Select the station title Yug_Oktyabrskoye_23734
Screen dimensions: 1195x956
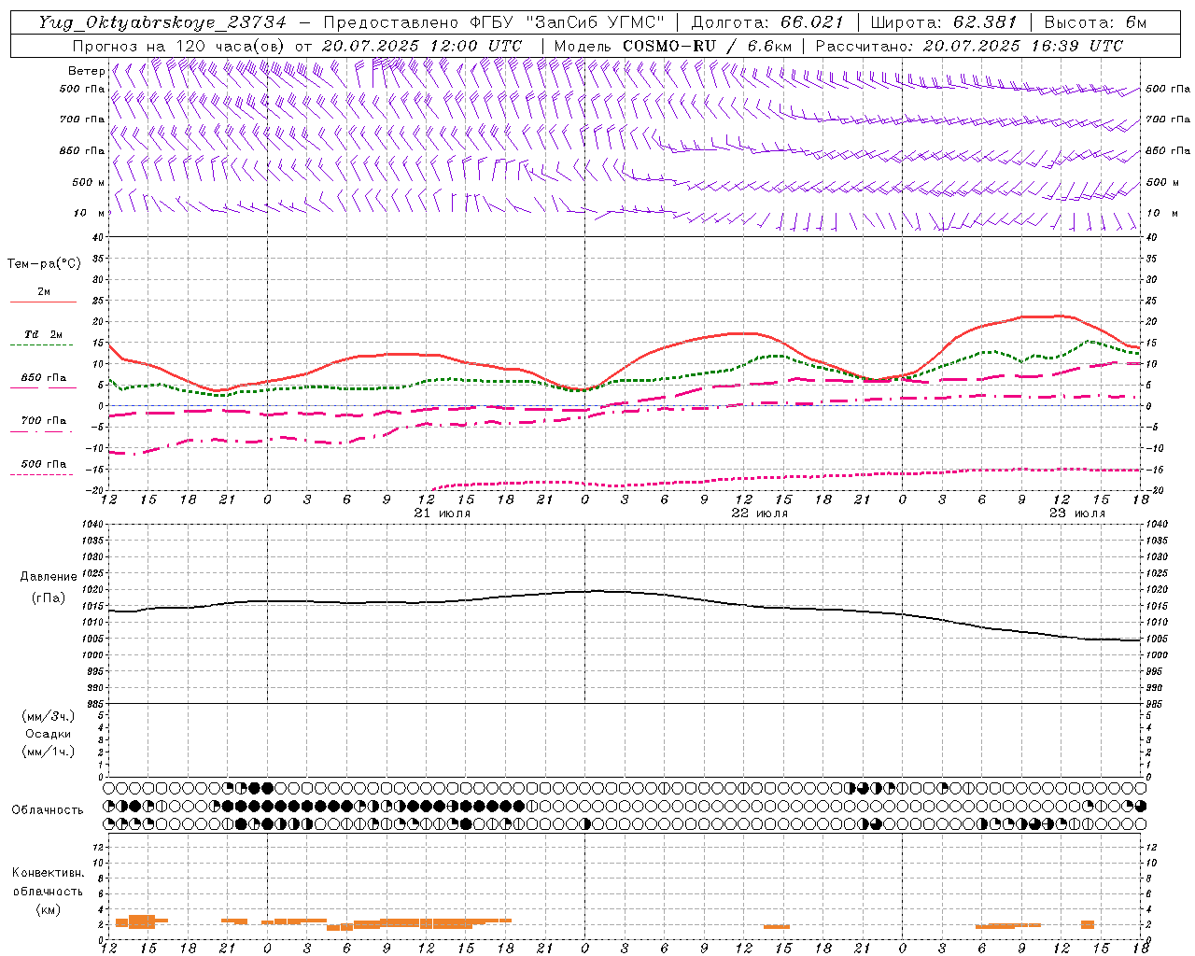(162, 22)
